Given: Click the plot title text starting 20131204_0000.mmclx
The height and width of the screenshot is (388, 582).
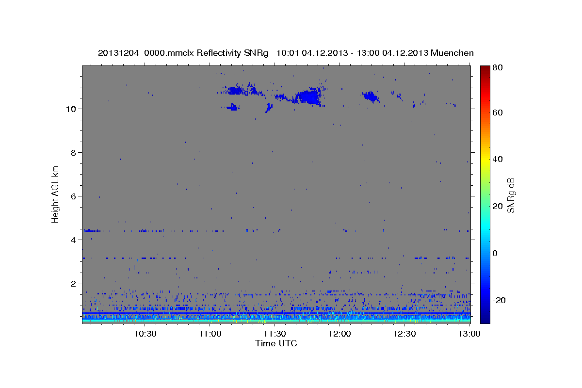Looking at the screenshot, I should 286,53.
